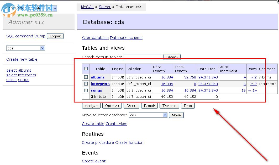Click the Check button
The width and height of the screenshot is (279, 165).
tap(131, 106)
